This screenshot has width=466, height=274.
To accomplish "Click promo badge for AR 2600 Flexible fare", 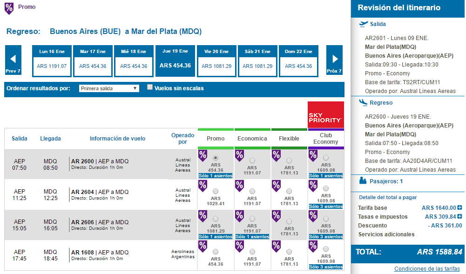I will (x=277, y=155).
